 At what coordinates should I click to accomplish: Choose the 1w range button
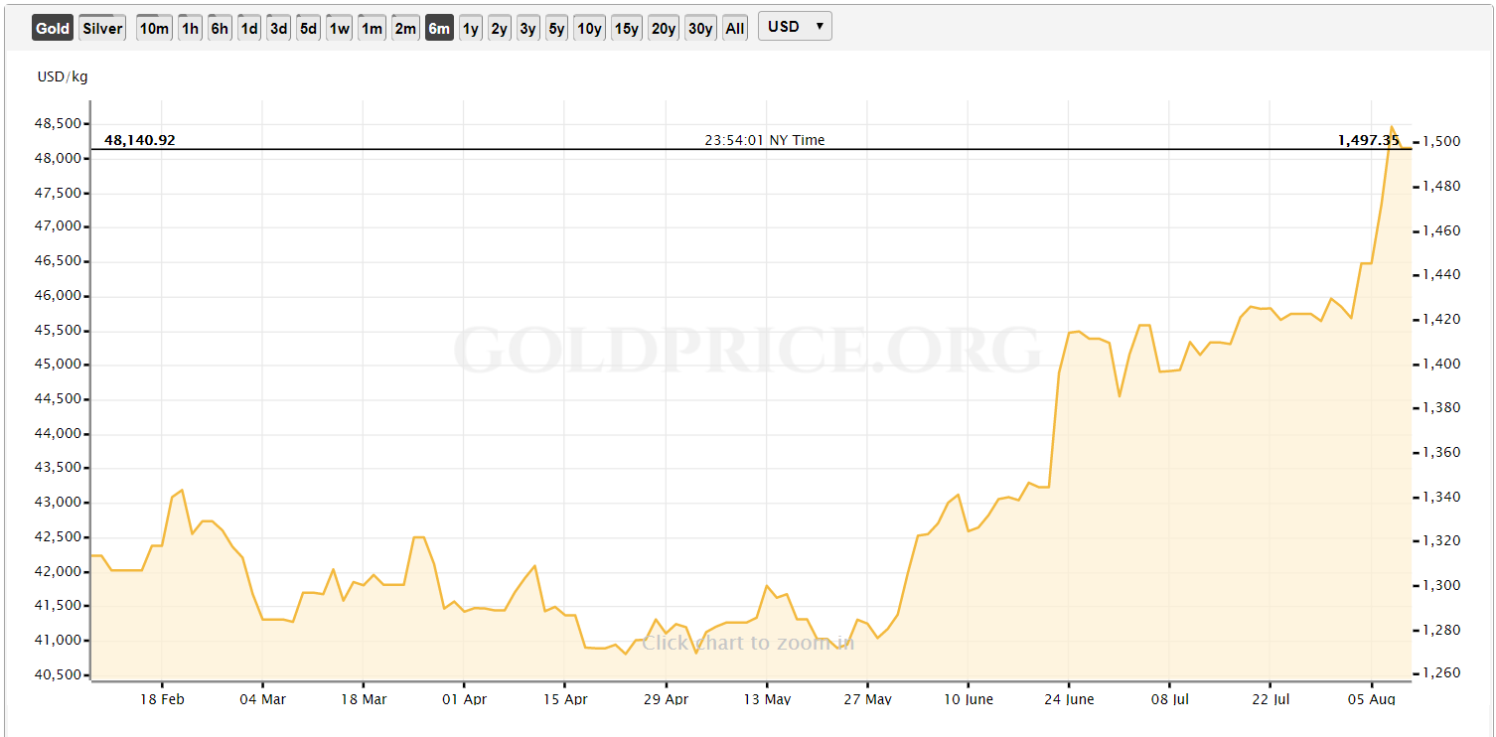[340, 28]
